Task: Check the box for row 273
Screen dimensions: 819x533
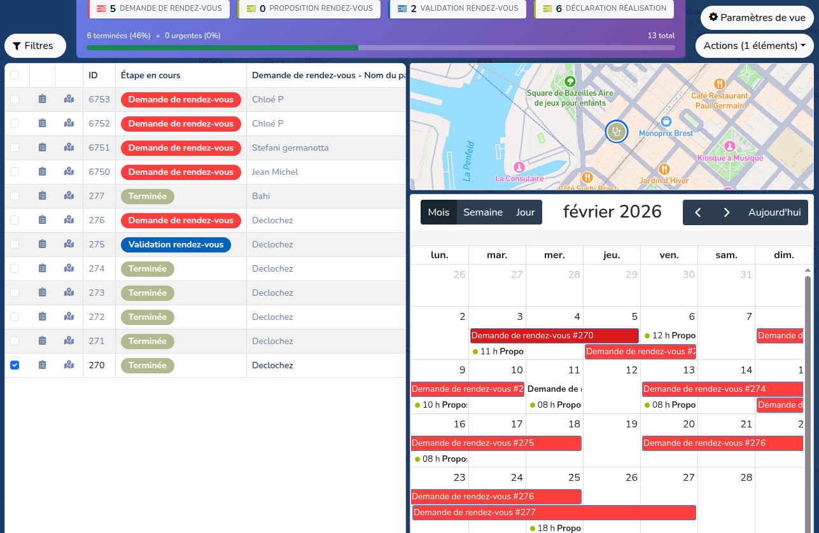Action: [x=15, y=293]
